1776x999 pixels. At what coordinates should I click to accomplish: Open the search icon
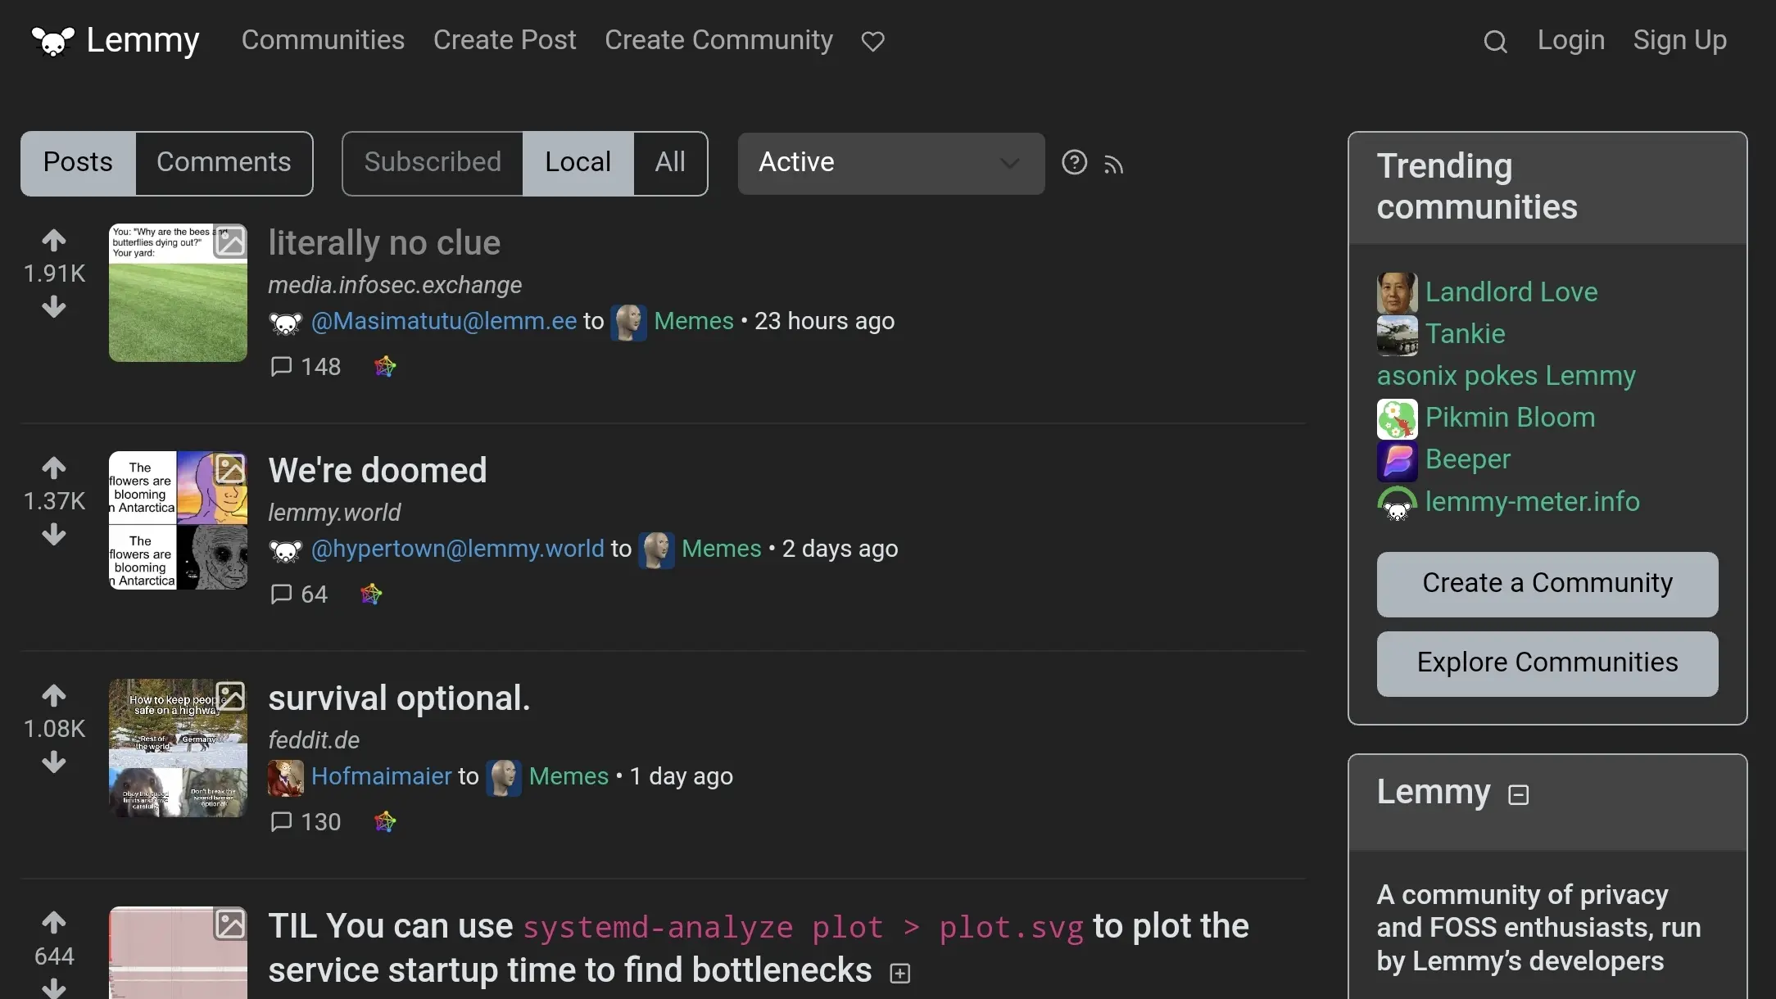tap(1494, 40)
